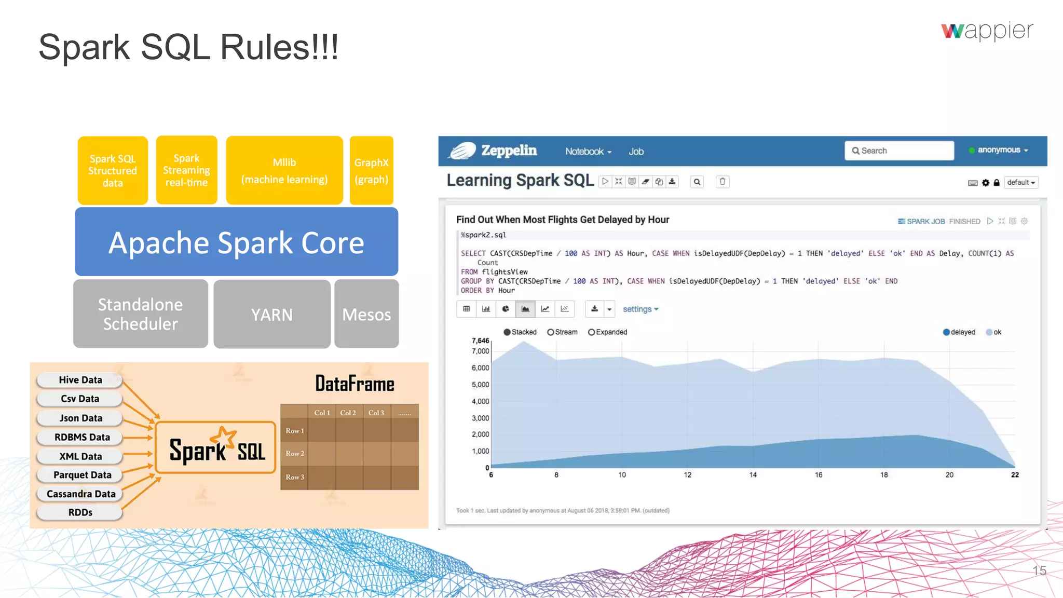Open the SPARK JOB link
1063x598 pixels.
pyautogui.click(x=921, y=222)
